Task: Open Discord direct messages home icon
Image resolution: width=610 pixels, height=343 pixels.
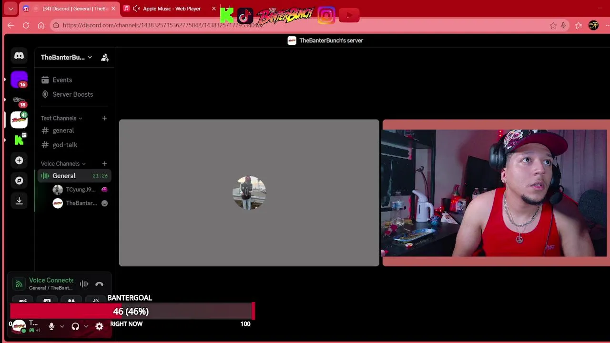Action: coord(19,56)
